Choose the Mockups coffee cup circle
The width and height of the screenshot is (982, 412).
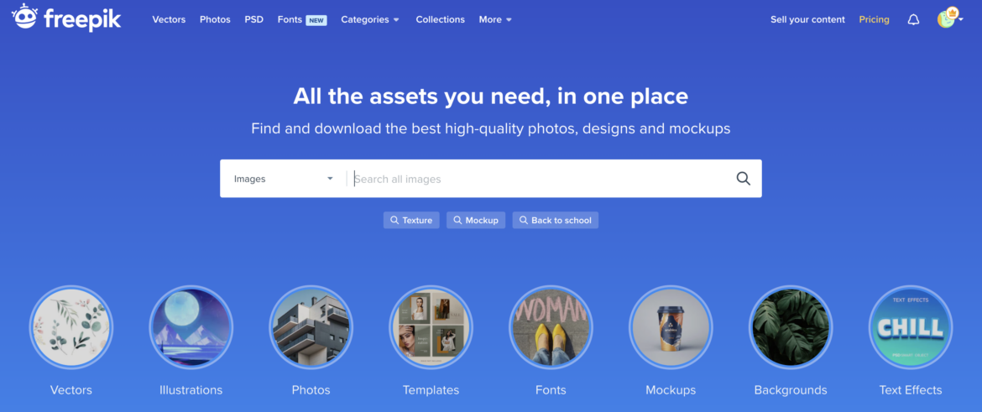click(671, 327)
